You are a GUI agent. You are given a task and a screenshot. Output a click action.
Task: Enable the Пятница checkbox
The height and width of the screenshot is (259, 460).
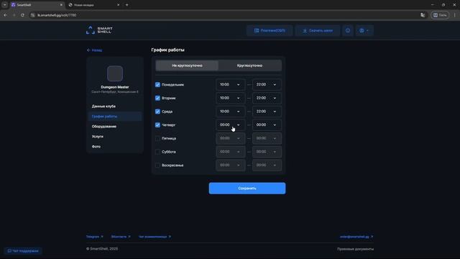157,138
